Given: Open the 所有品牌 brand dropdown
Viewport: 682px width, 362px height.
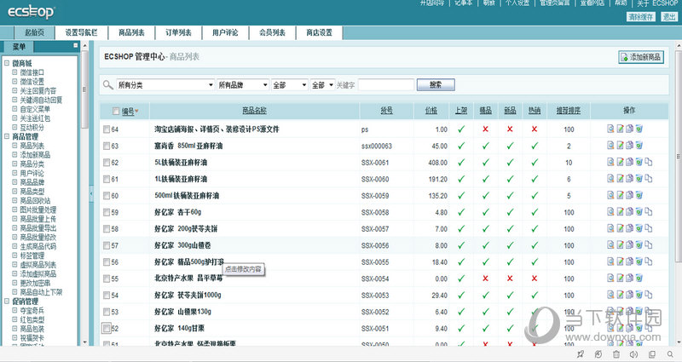Looking at the screenshot, I should click(x=243, y=84).
